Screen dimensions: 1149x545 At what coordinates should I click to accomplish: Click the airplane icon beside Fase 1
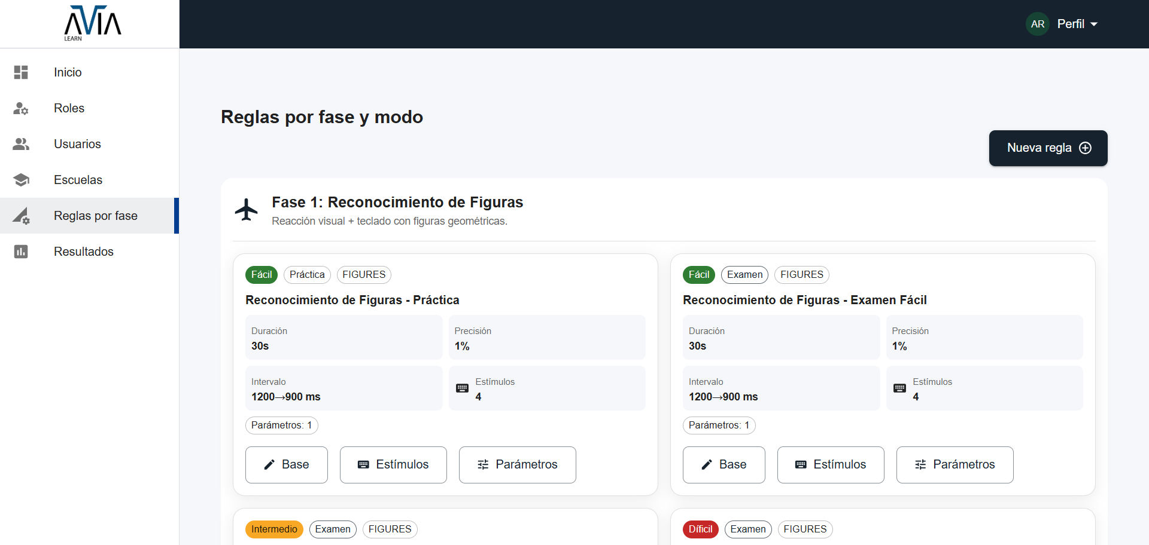click(x=246, y=210)
